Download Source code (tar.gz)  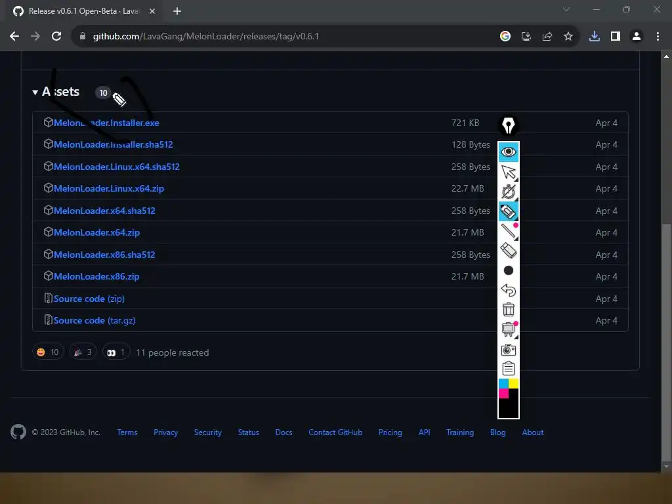[94, 320]
